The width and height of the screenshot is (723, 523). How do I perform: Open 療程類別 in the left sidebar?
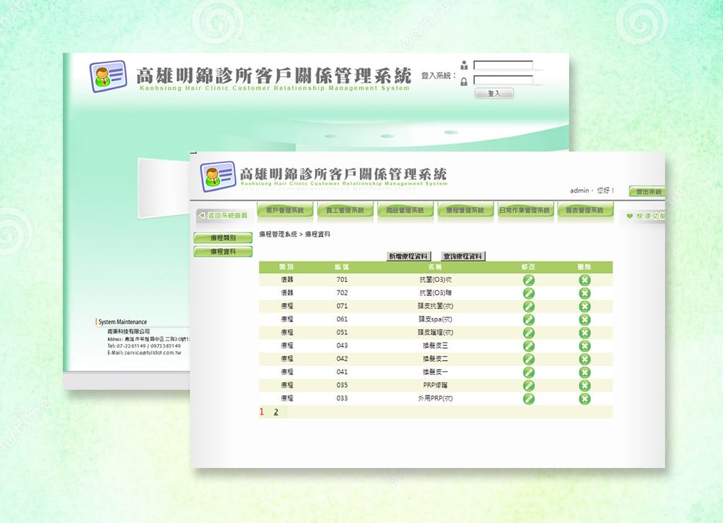[223, 238]
